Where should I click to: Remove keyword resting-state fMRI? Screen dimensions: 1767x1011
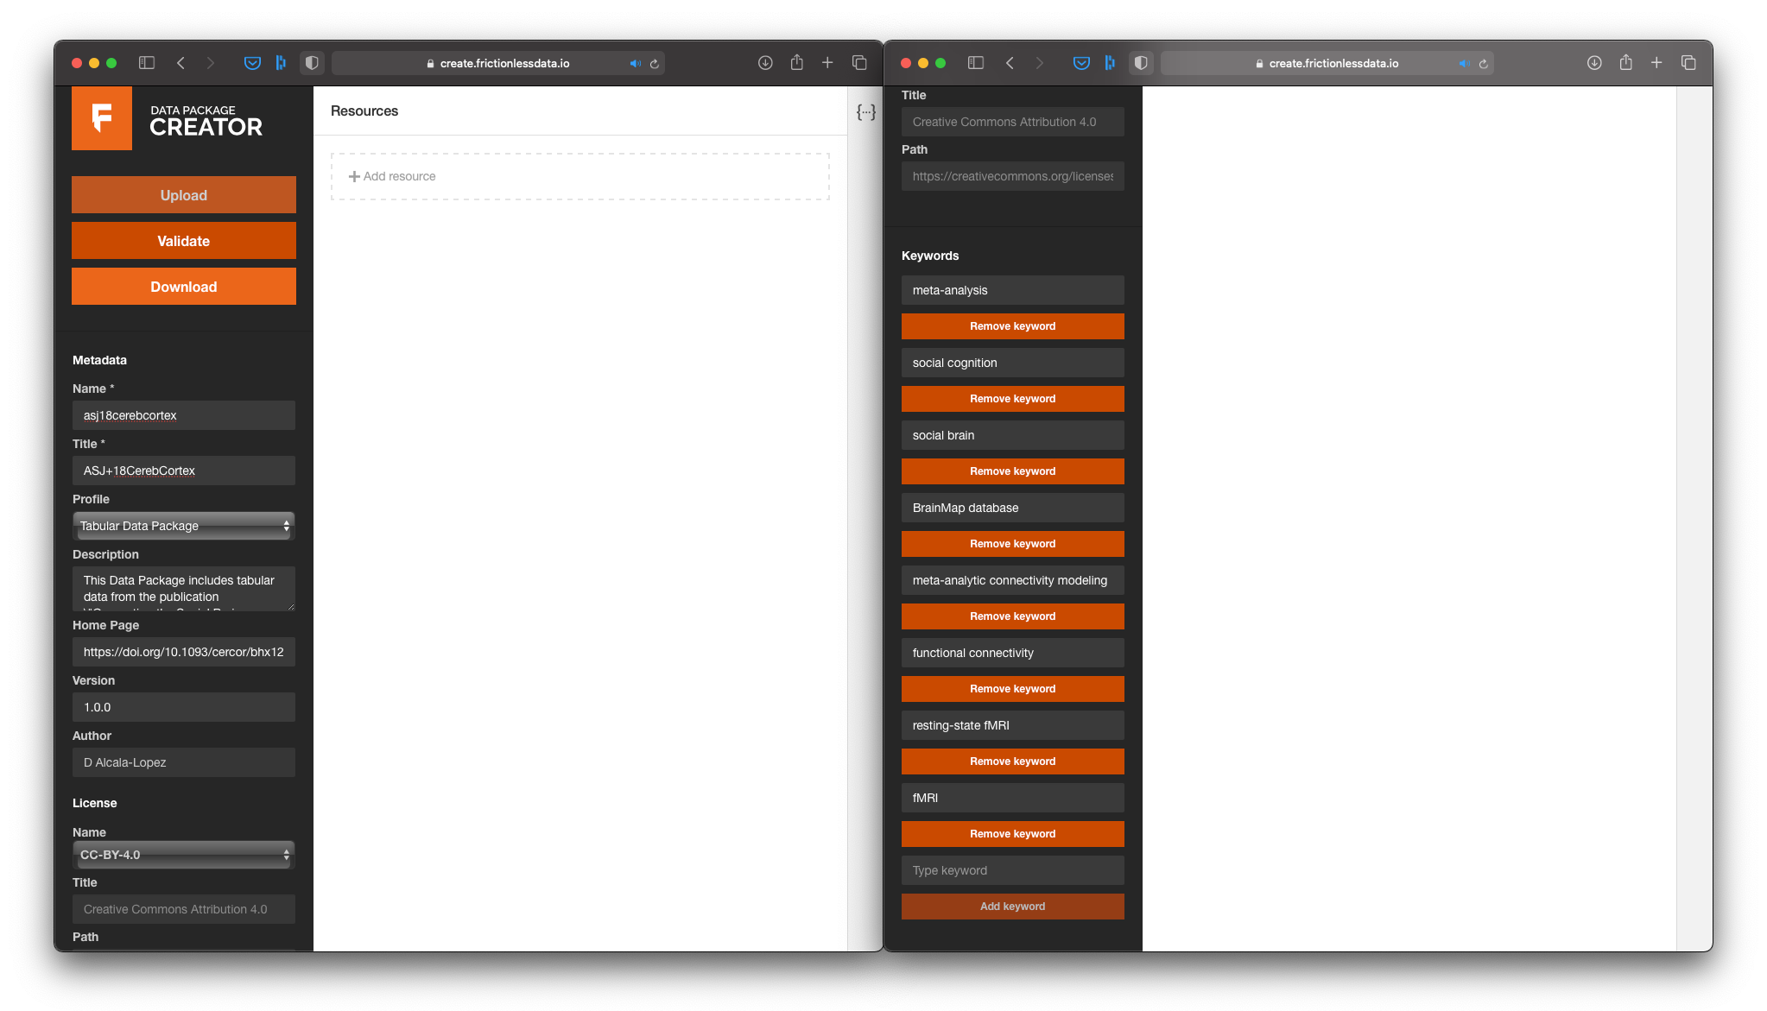[x=1011, y=761]
